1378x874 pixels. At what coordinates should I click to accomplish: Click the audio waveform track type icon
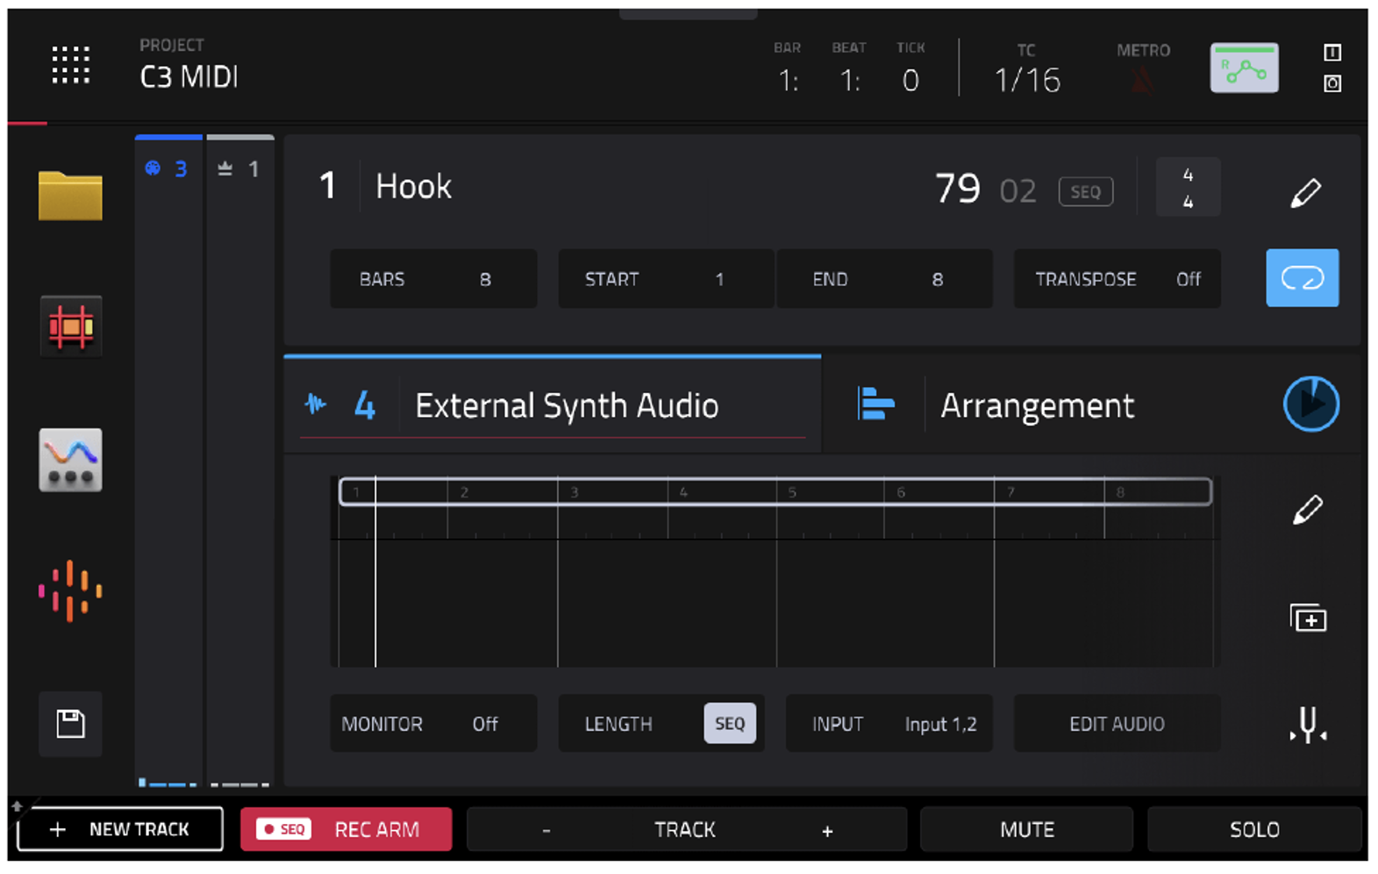click(316, 405)
